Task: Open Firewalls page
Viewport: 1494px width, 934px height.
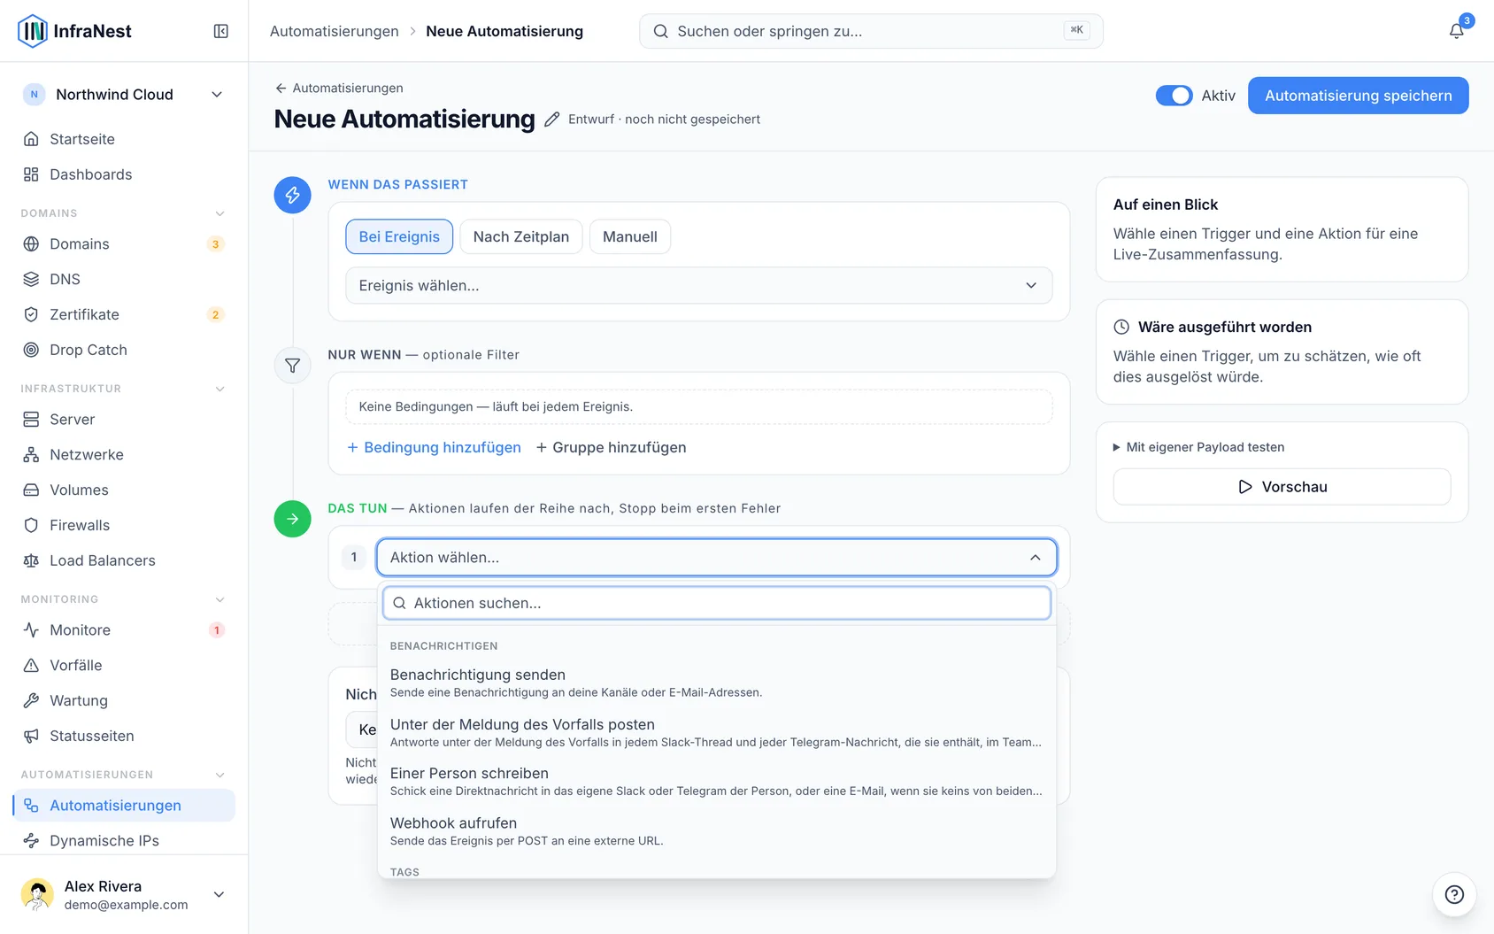Action: pyautogui.click(x=124, y=525)
